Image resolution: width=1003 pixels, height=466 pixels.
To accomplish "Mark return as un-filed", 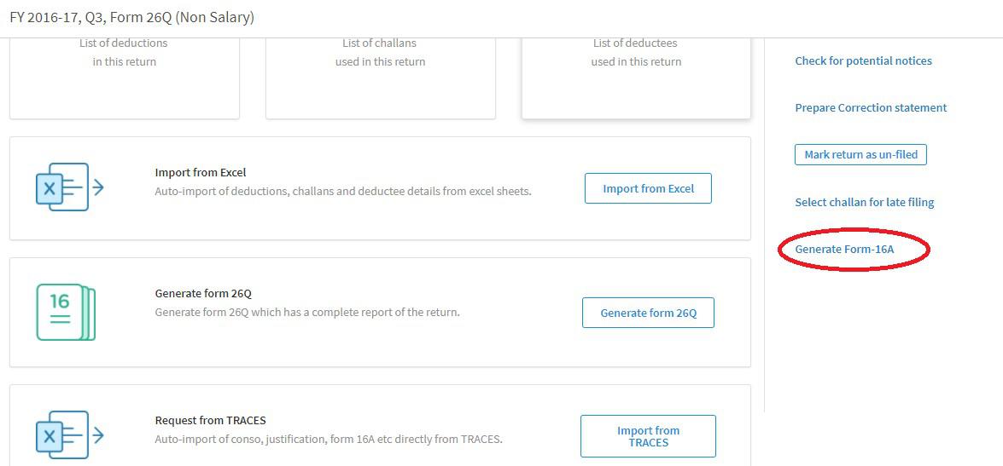I will 861,154.
